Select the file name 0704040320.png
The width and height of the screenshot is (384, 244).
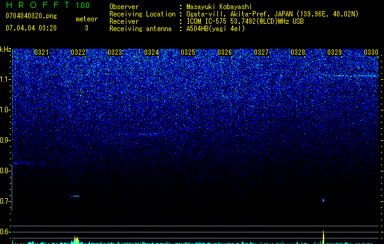click(31, 16)
